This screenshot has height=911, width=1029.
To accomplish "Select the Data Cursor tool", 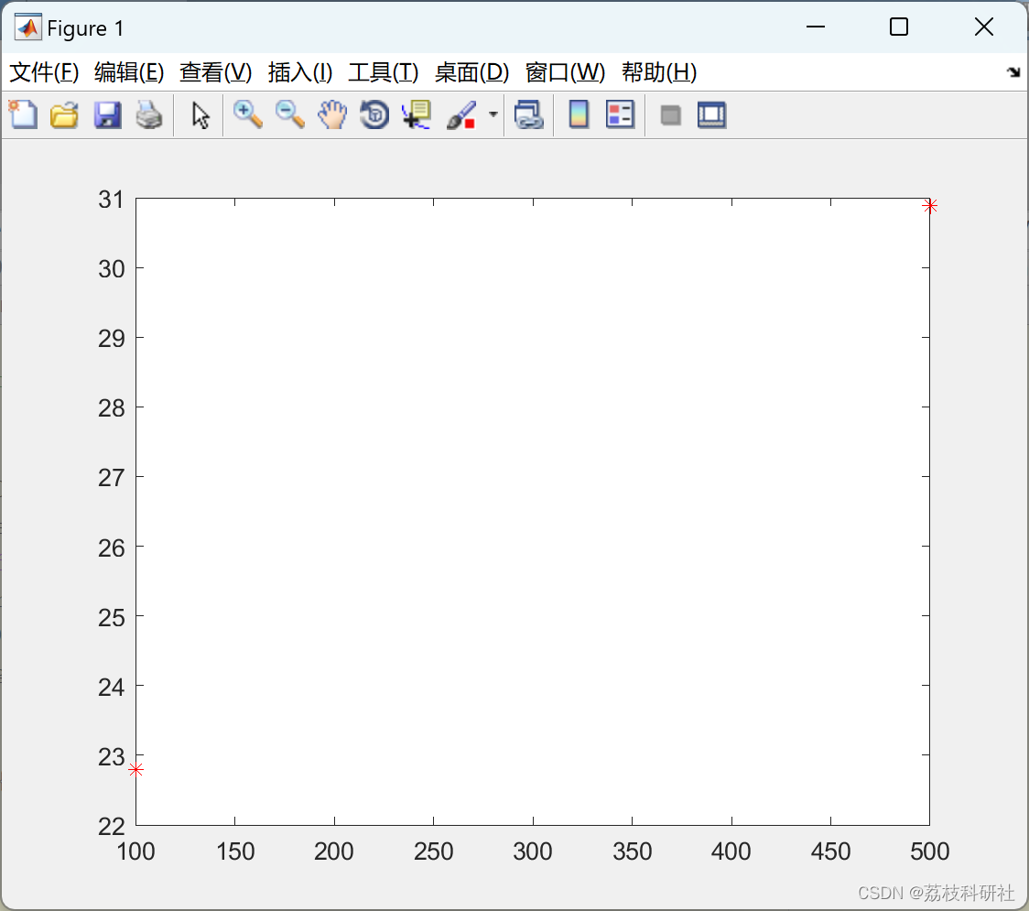I will [416, 114].
